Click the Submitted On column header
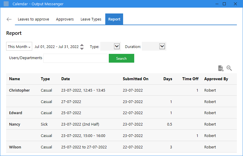The height and width of the screenshot is (156, 243). coord(135,79)
